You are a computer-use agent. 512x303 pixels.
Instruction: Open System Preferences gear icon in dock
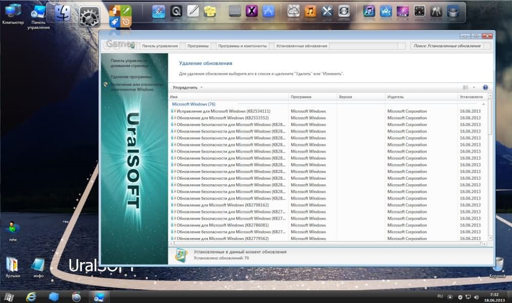[89, 16]
